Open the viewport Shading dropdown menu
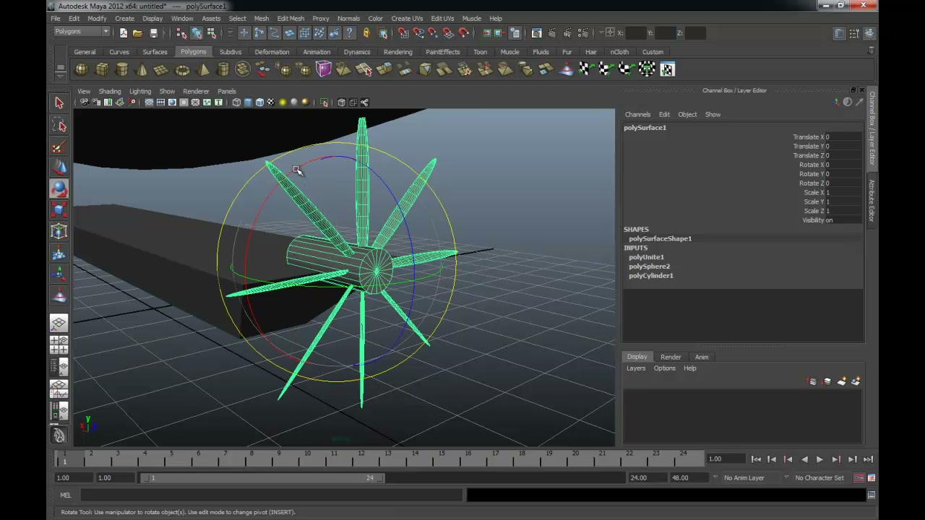This screenshot has width=925, height=520. [x=110, y=92]
